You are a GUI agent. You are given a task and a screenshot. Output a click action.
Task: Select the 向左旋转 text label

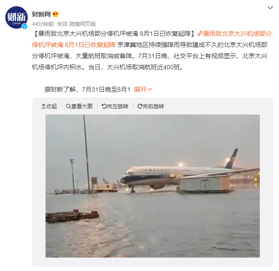117,106
